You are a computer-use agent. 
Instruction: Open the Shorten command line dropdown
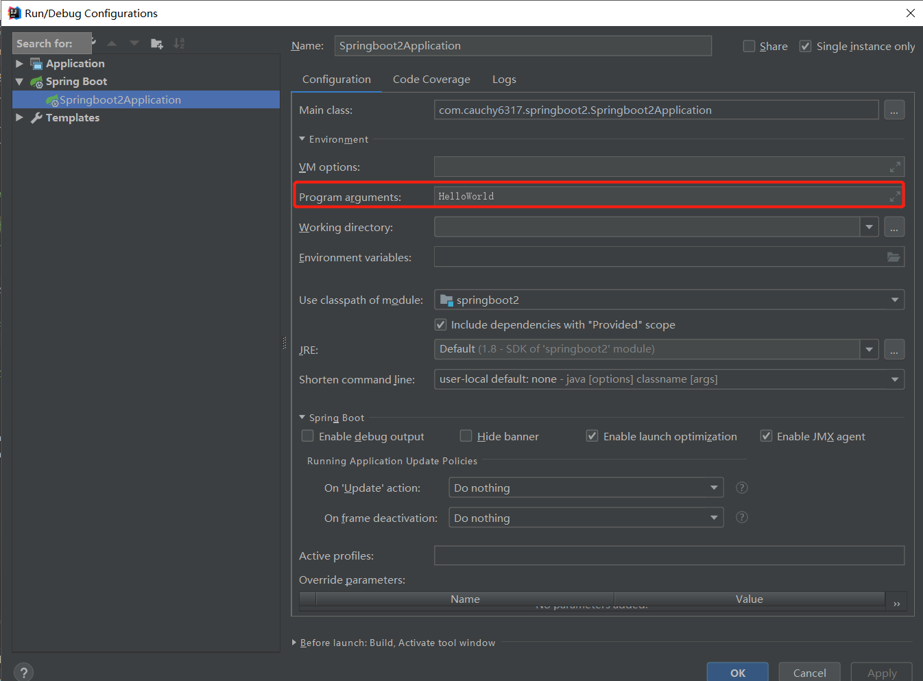pos(669,379)
